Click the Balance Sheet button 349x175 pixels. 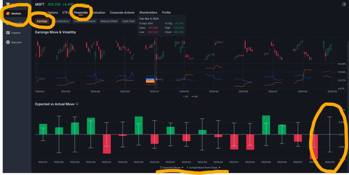(109, 21)
